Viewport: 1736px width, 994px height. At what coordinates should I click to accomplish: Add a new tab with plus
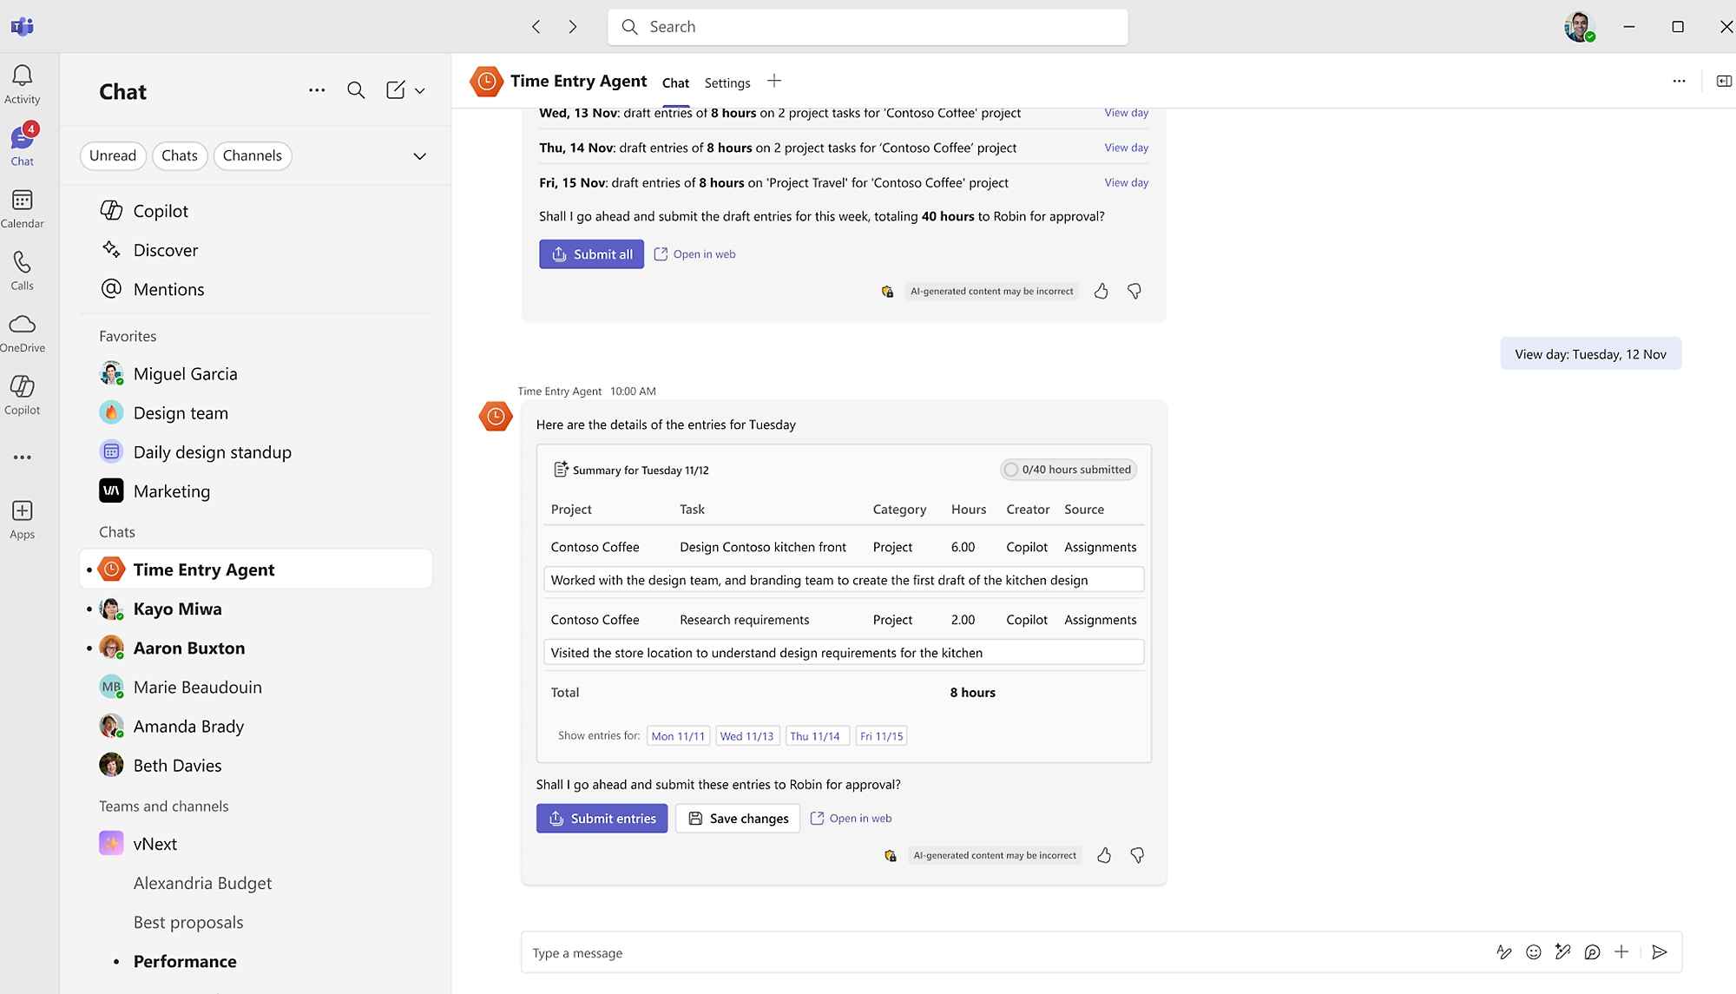point(774,82)
